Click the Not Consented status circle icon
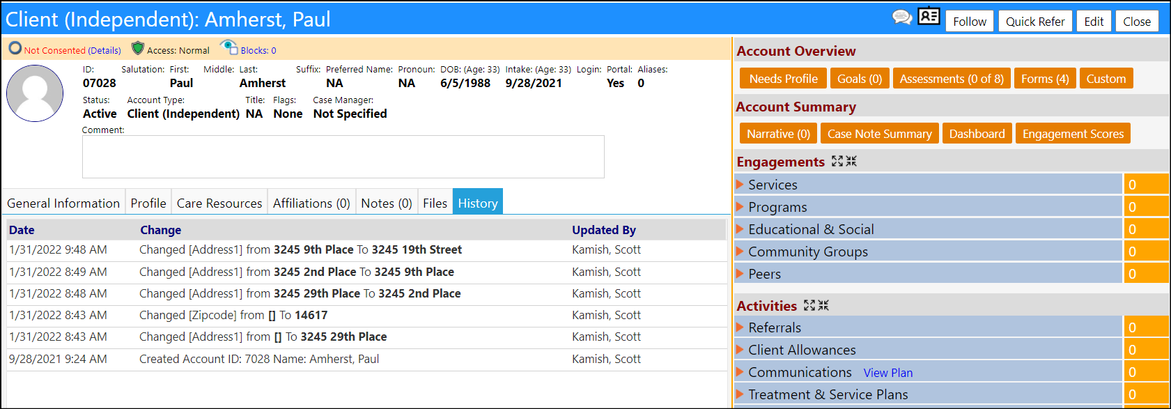1171x409 pixels. point(15,48)
